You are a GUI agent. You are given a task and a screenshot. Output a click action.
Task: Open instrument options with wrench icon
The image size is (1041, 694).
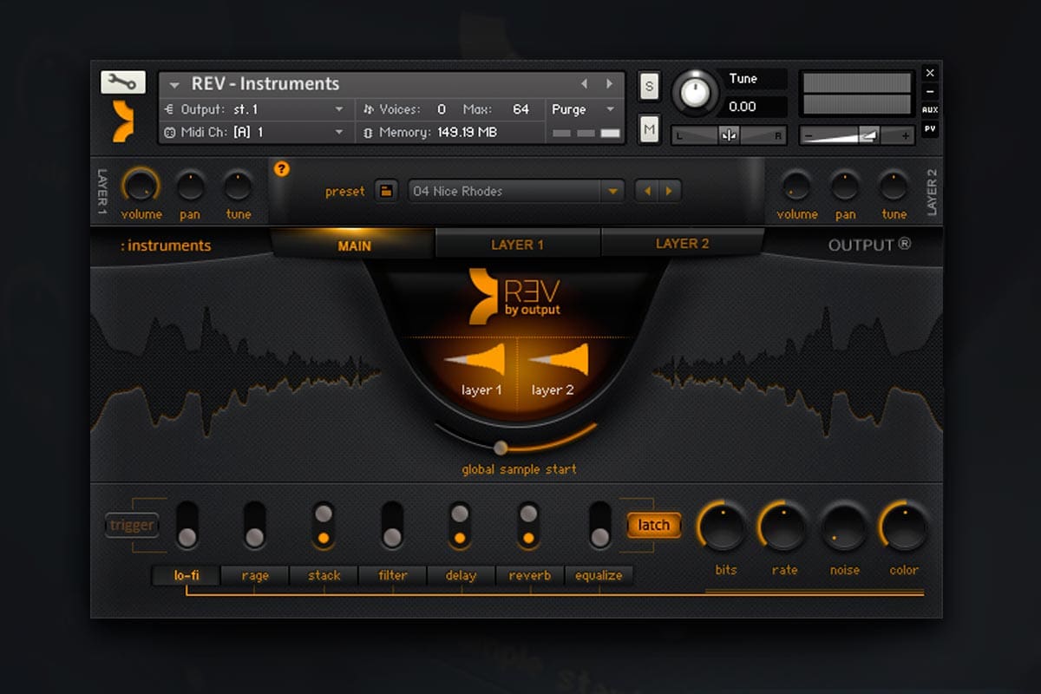(123, 82)
